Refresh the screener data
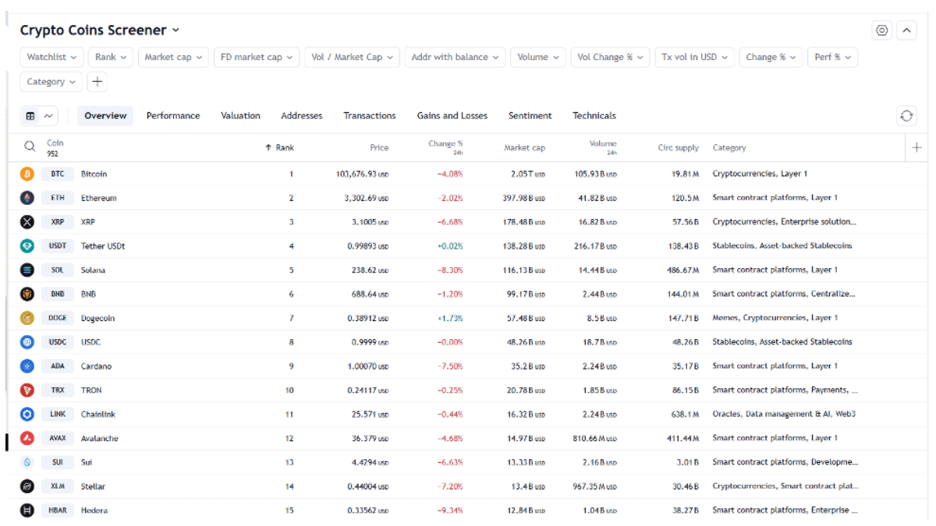The image size is (936, 526). pos(906,115)
